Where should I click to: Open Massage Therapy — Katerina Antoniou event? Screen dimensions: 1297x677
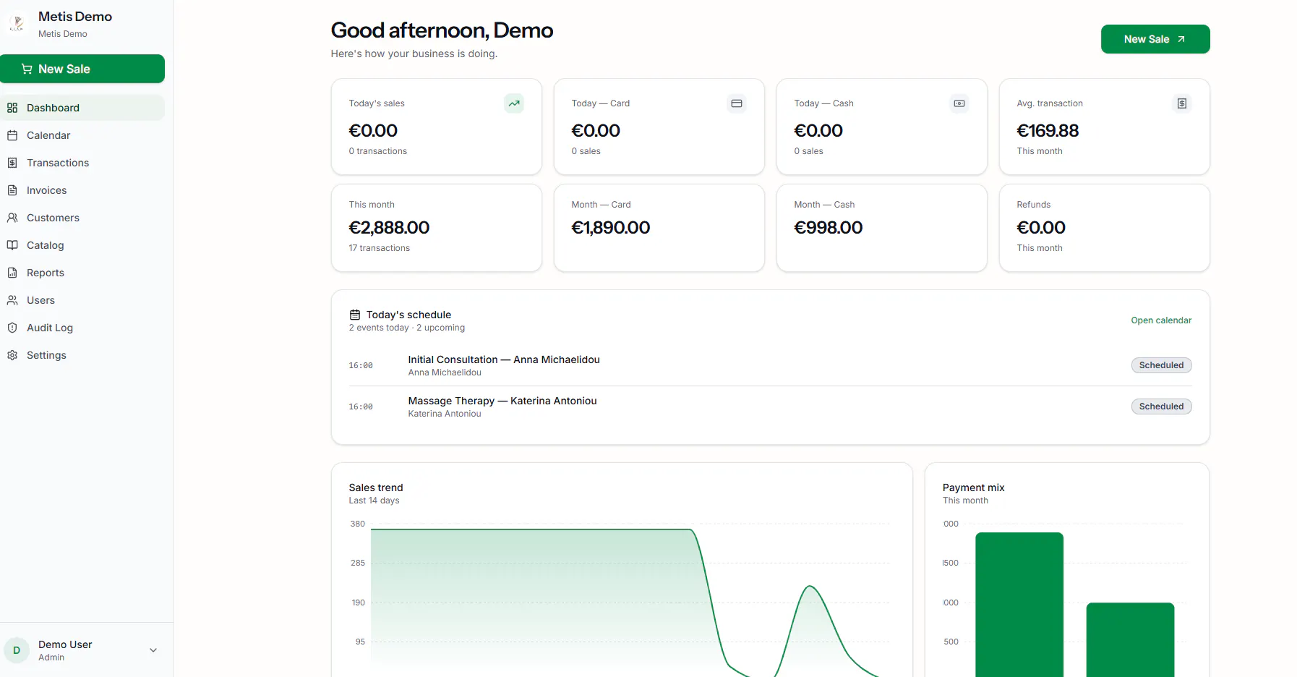(x=502, y=401)
